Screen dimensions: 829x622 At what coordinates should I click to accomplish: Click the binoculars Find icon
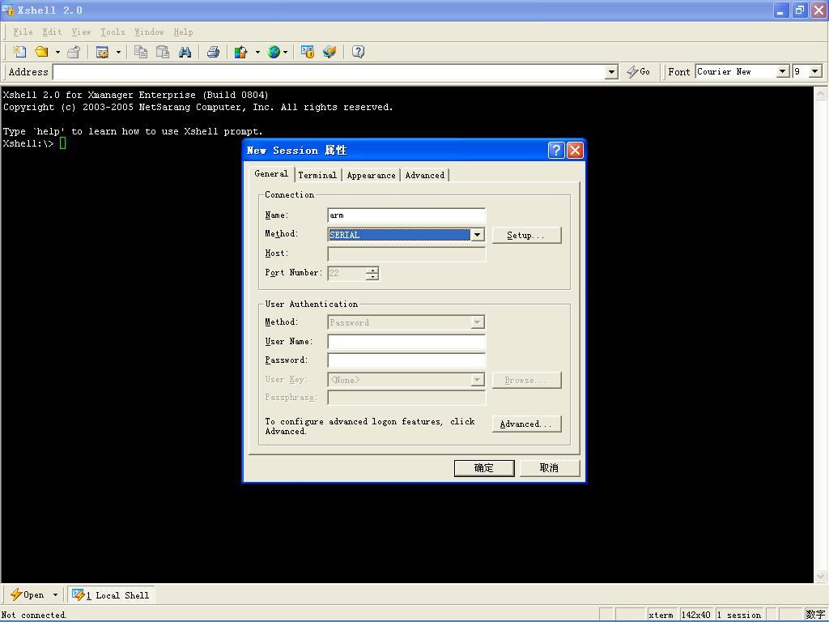[x=185, y=52]
